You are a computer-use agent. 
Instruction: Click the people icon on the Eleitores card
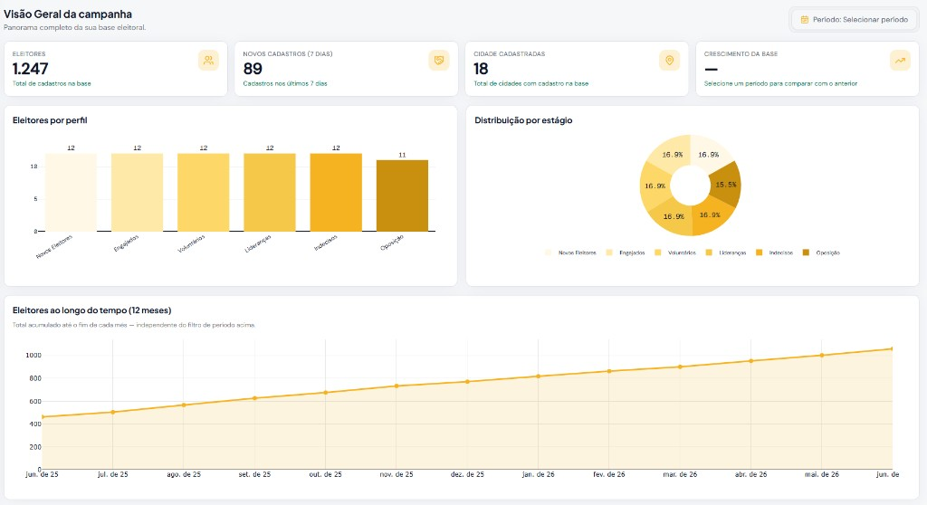click(208, 61)
